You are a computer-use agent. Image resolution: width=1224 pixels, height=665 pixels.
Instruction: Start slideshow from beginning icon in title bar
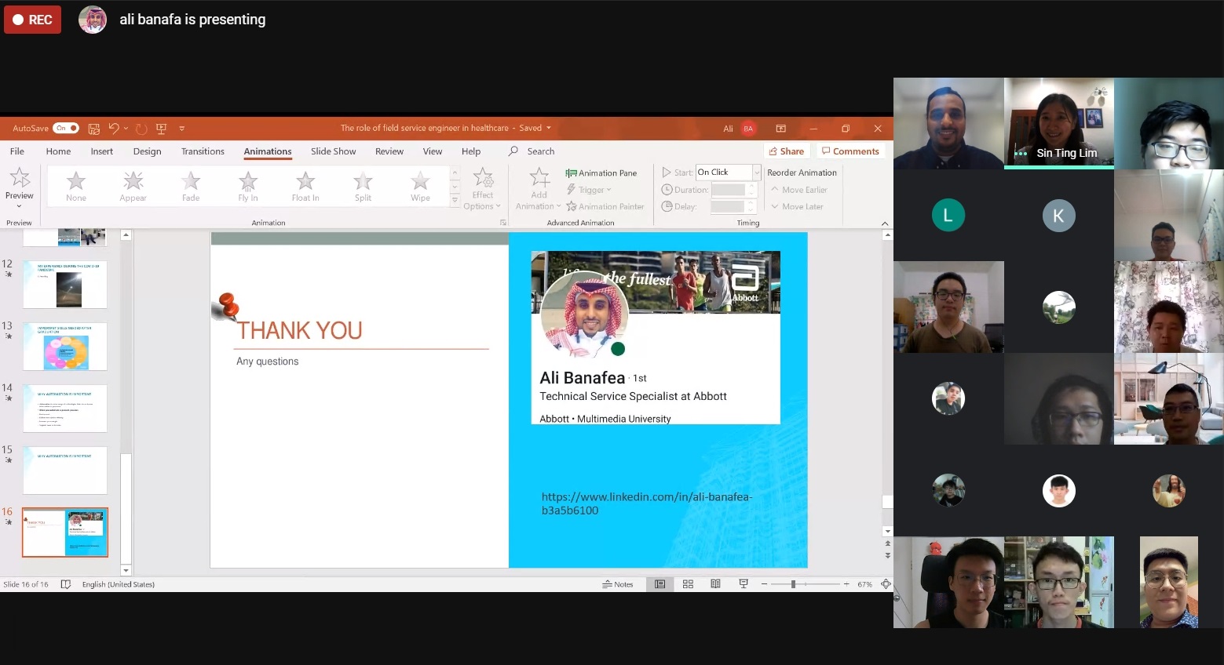(162, 129)
